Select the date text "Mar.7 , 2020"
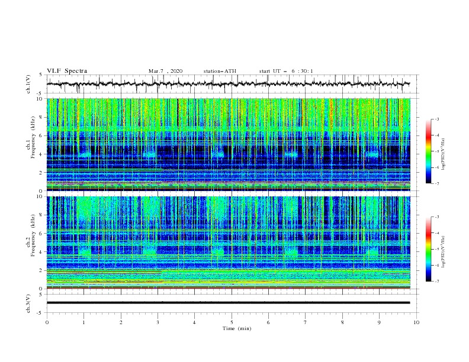This screenshot has width=469, height=362. click(x=165, y=71)
